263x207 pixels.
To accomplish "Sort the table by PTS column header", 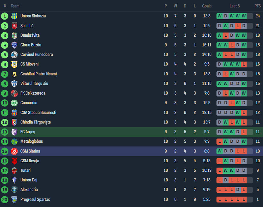I will 258,6.
